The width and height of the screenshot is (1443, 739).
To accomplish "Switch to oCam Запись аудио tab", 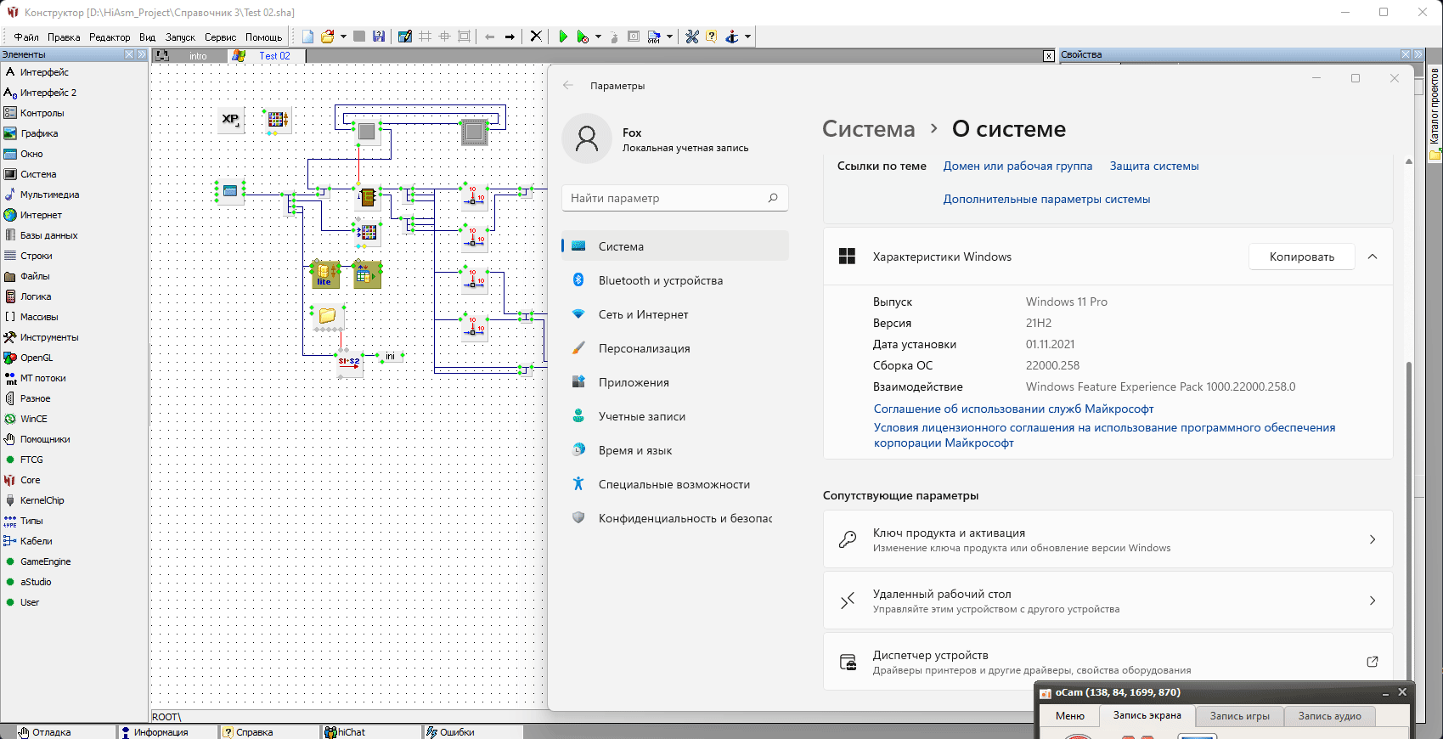I will click(x=1329, y=716).
